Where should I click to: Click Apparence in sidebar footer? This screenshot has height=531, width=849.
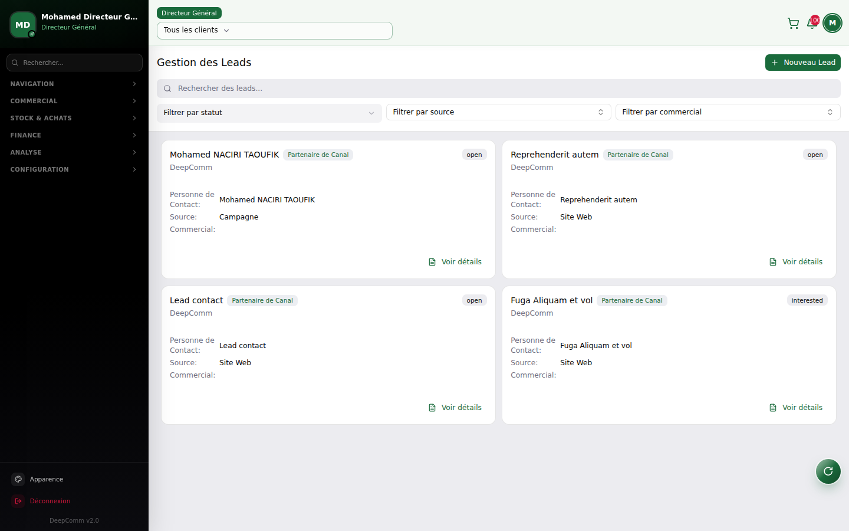74,479
